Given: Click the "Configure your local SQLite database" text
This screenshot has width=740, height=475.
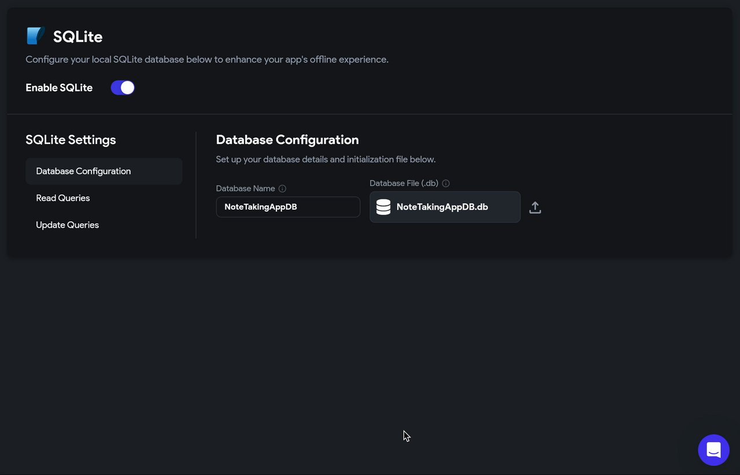Looking at the screenshot, I should pyautogui.click(x=207, y=60).
